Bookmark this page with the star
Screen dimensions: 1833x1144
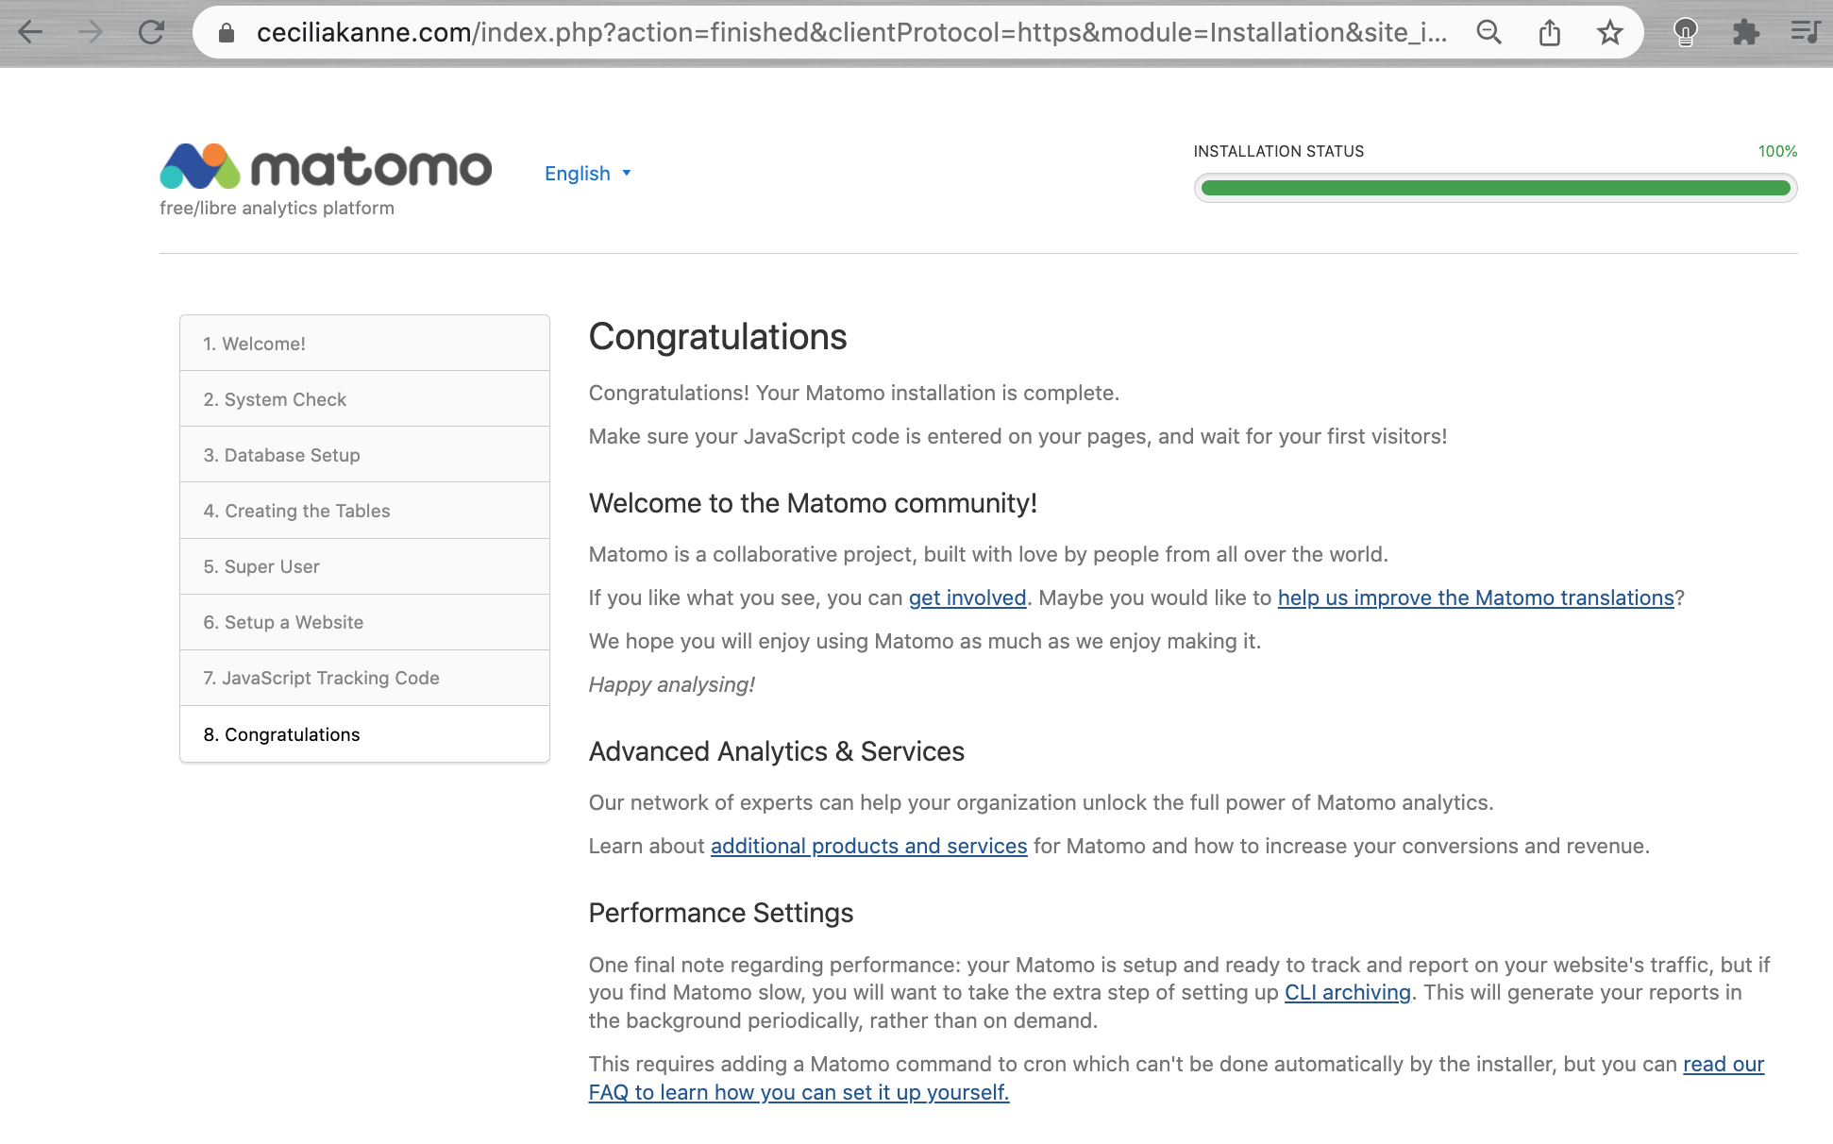click(1610, 33)
